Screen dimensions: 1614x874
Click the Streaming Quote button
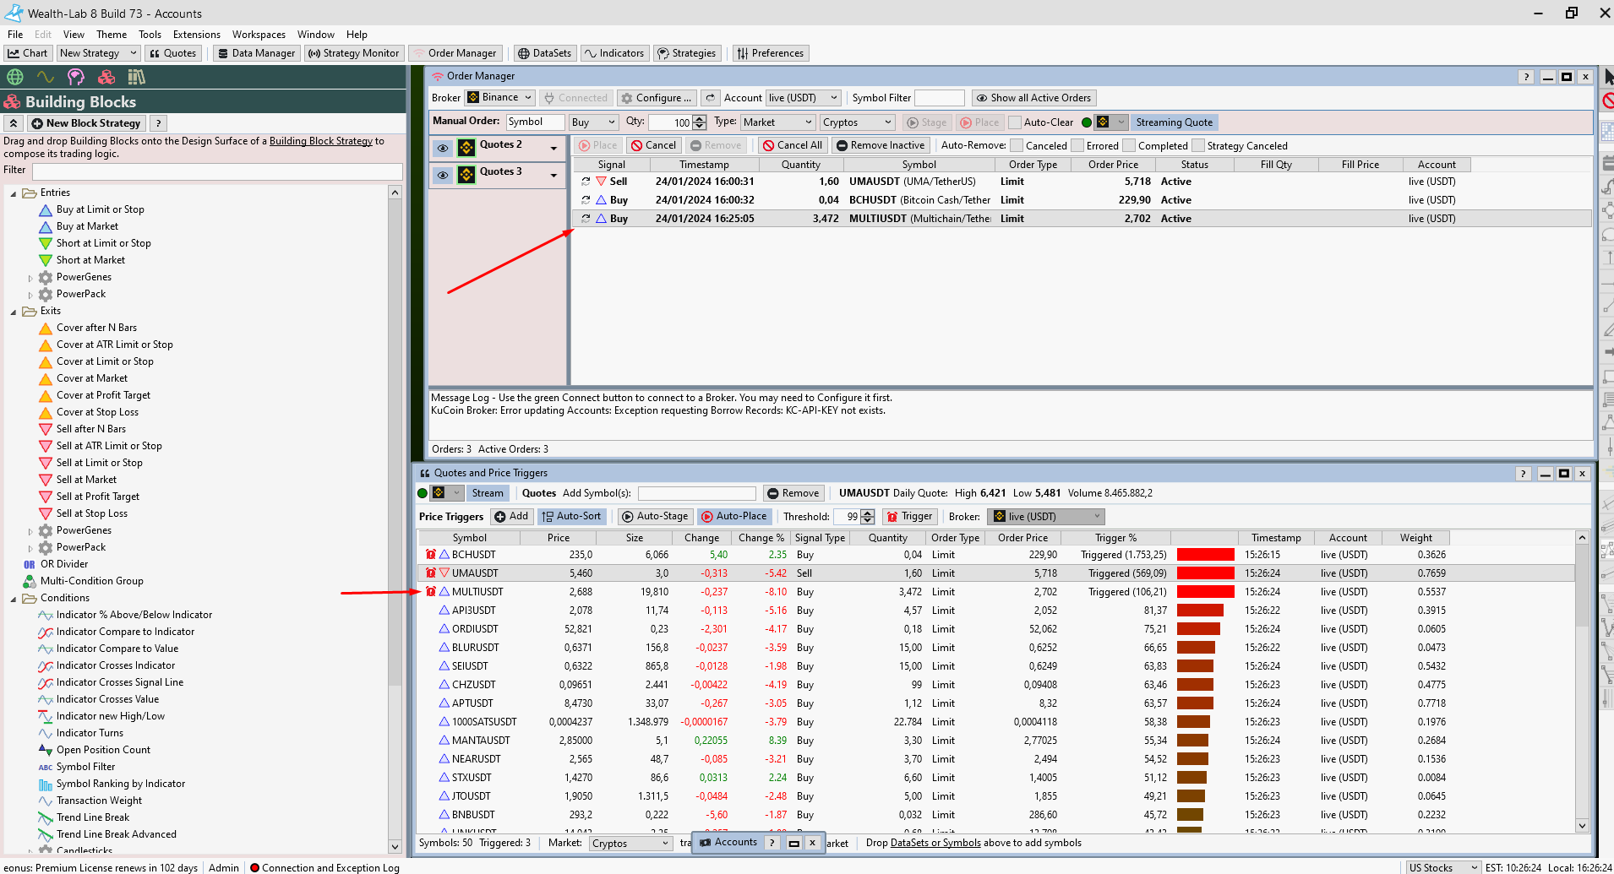(1174, 122)
